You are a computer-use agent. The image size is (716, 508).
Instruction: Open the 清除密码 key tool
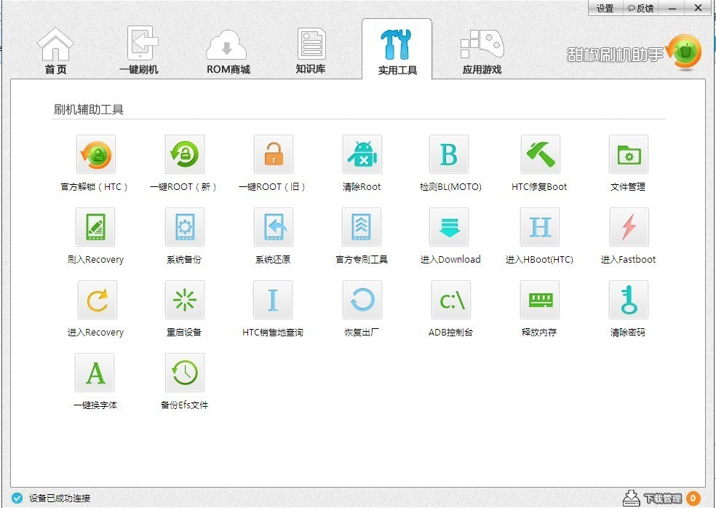click(629, 300)
